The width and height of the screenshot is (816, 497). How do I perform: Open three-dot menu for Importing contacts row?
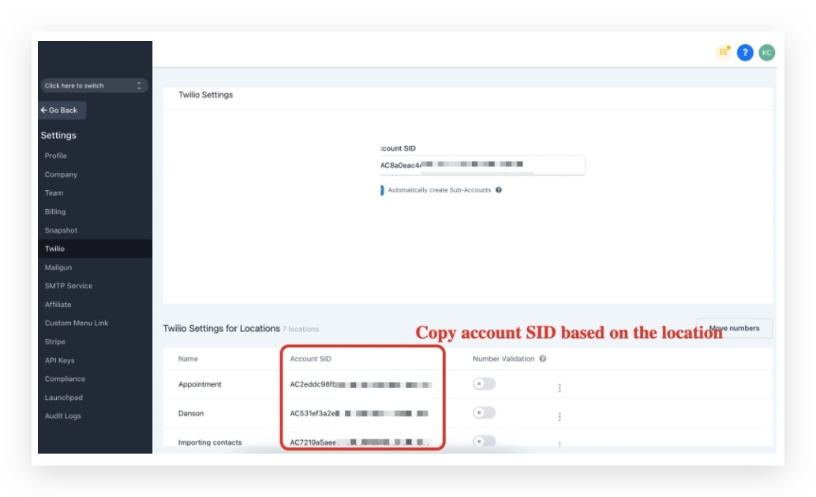click(x=560, y=443)
